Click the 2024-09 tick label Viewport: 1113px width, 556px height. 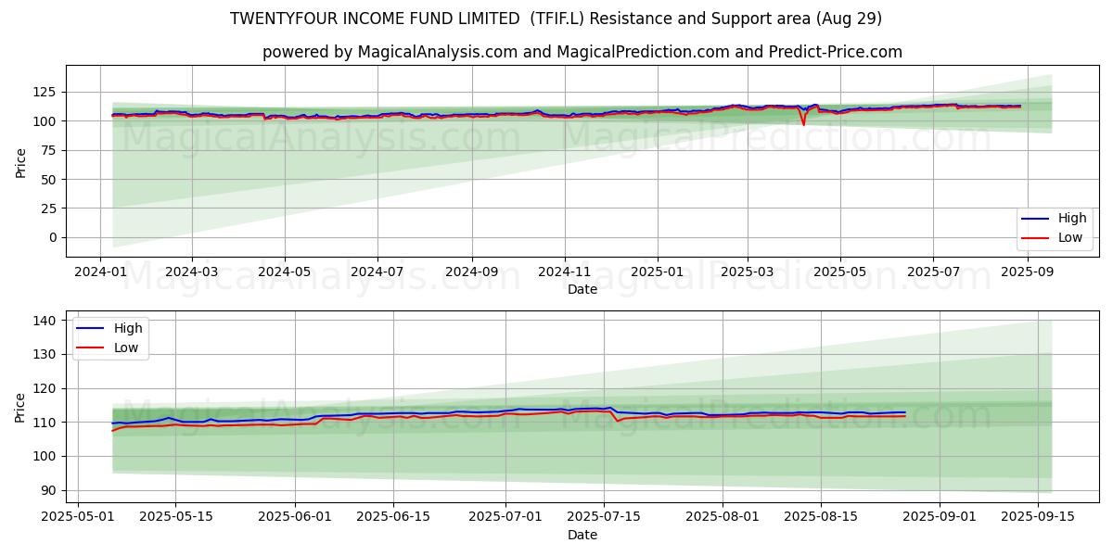(x=472, y=273)
